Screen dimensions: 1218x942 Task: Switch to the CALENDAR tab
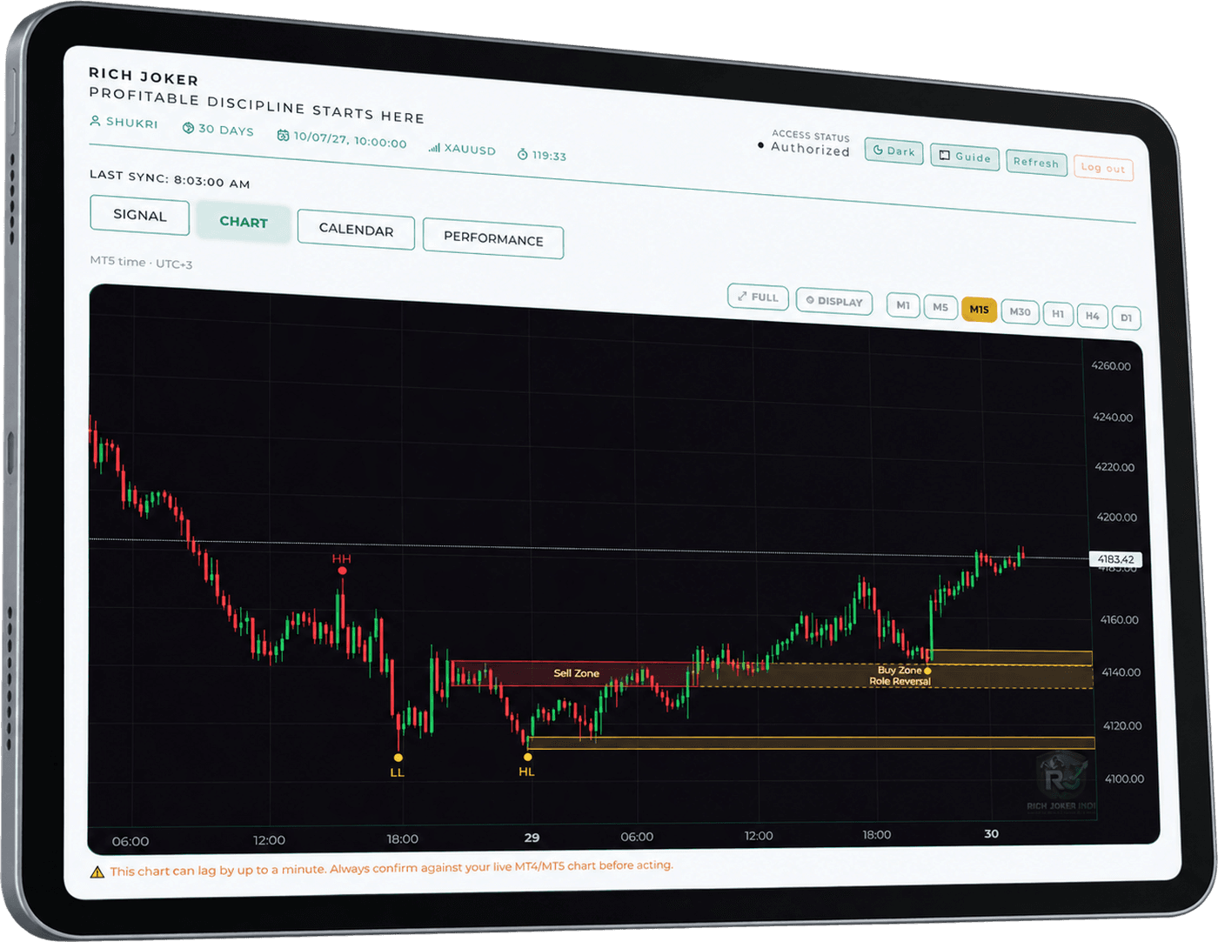[356, 230]
